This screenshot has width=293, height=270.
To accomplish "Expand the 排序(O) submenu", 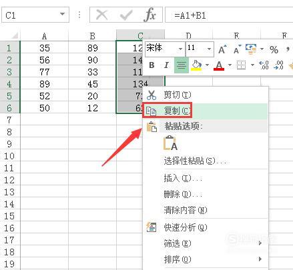I will click(260, 259).
